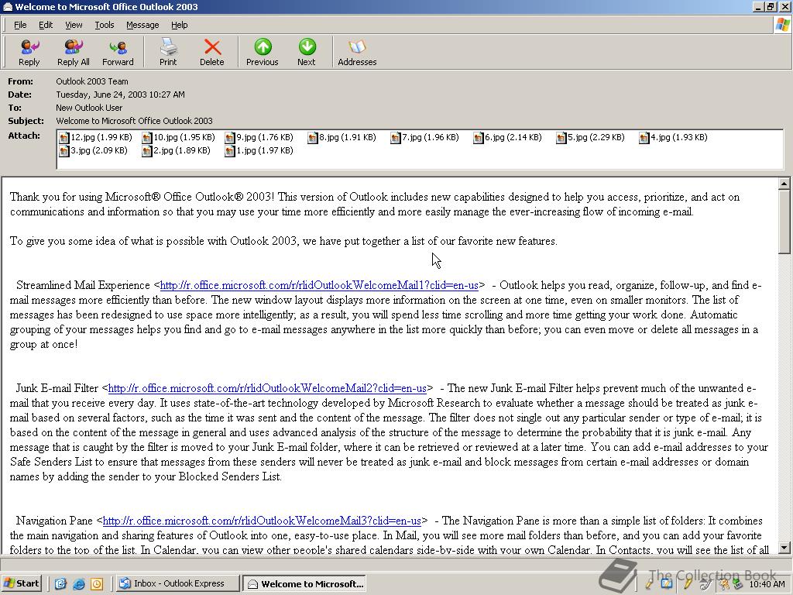Print the message
793x595 pixels.
pos(168,53)
